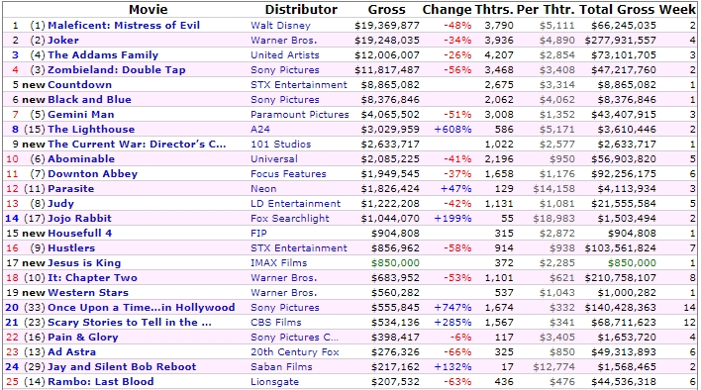Click the Fox Searchlight distributor link
Viewport: 701px width, 390px height.
pyautogui.click(x=290, y=219)
